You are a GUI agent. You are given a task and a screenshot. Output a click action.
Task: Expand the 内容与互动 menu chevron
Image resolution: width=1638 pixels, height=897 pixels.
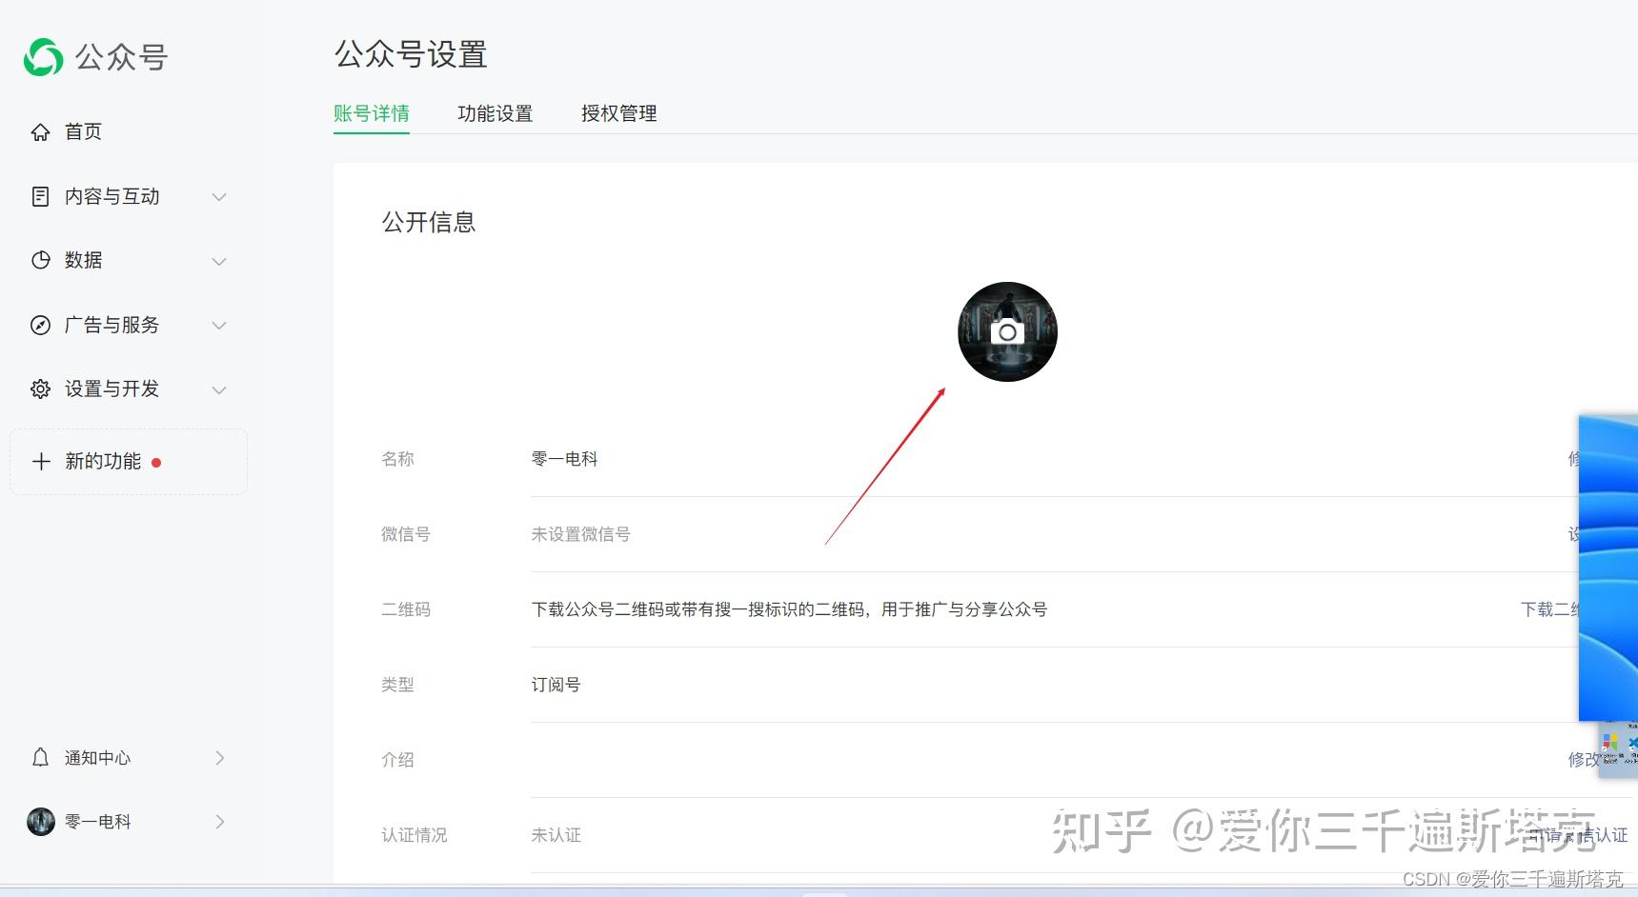coord(219,197)
